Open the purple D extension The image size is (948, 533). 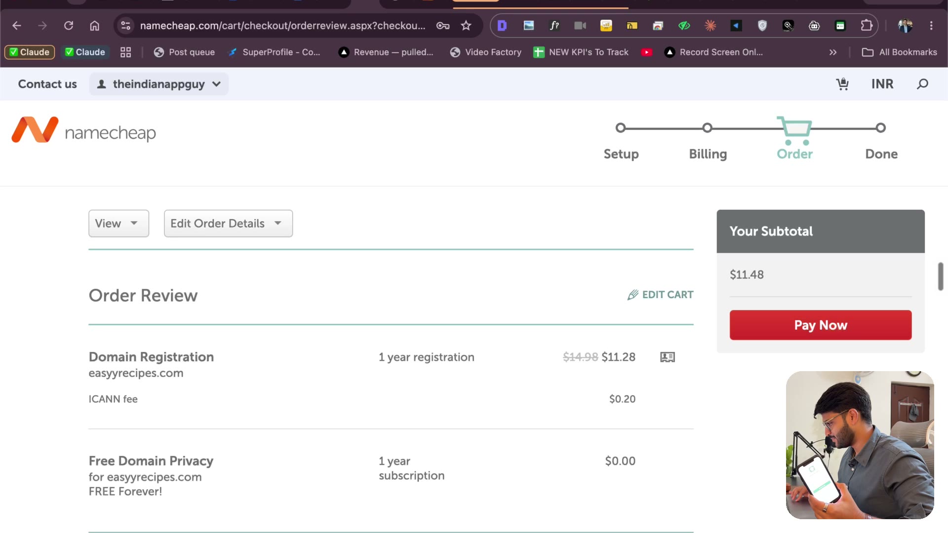tap(502, 26)
